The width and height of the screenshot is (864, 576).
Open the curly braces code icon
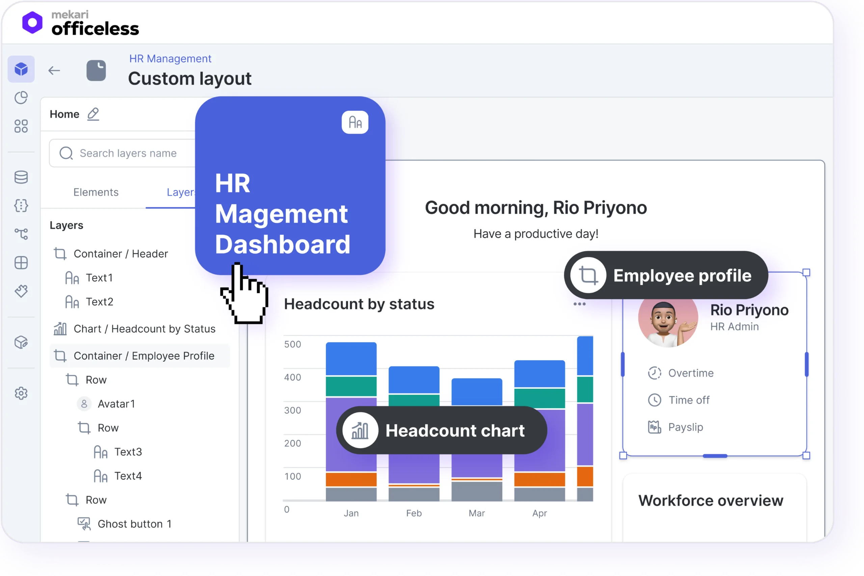pyautogui.click(x=21, y=205)
